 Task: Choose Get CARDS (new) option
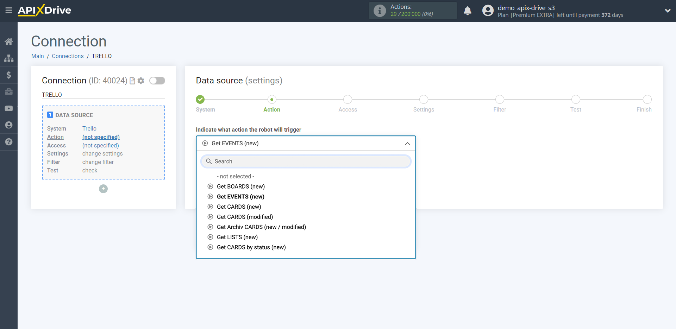(239, 207)
